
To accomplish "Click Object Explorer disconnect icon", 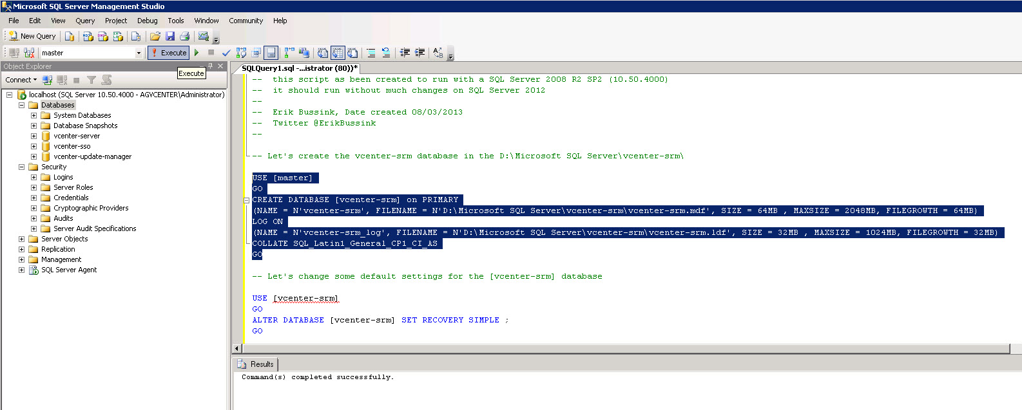I will point(62,80).
